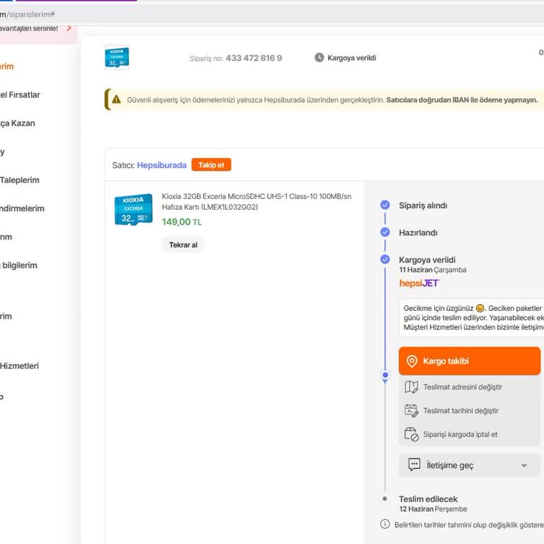Image resolution: width=544 pixels, height=544 pixels.
Task: Select the Taleplerim sidebar menu item
Action: pos(20,180)
